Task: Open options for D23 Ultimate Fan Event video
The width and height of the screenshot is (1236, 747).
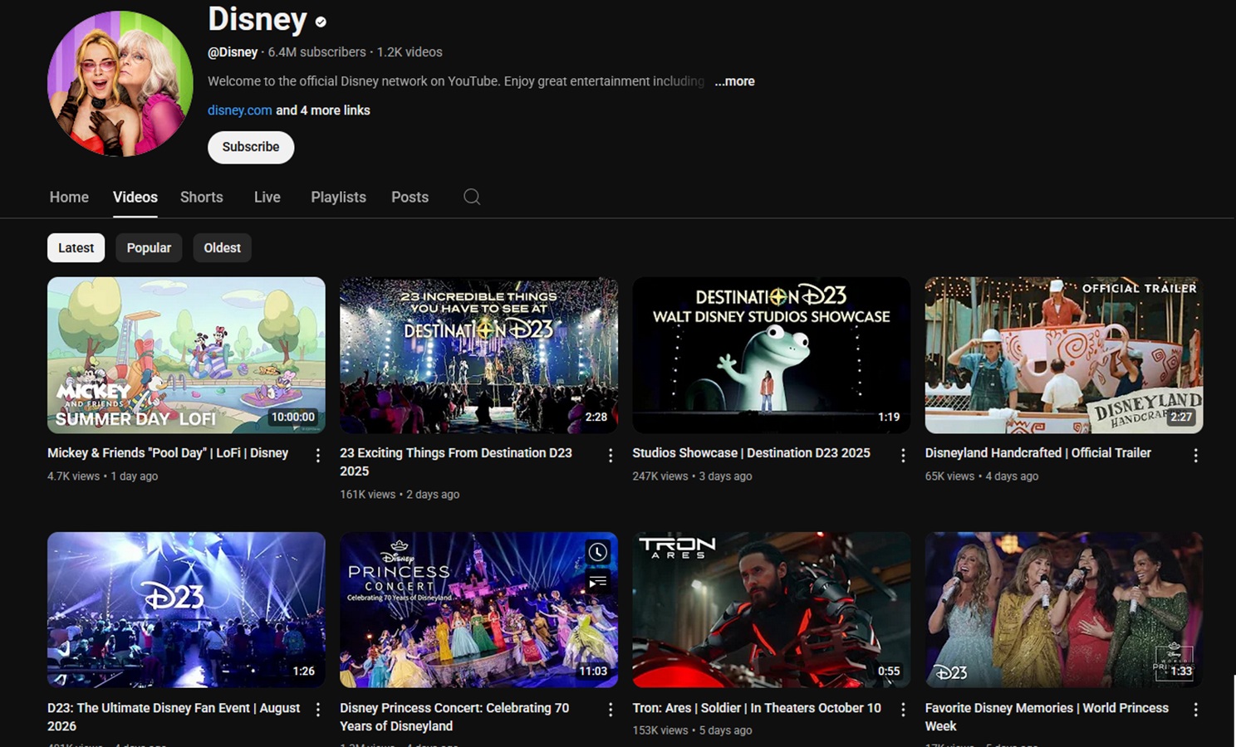Action: pyautogui.click(x=317, y=710)
